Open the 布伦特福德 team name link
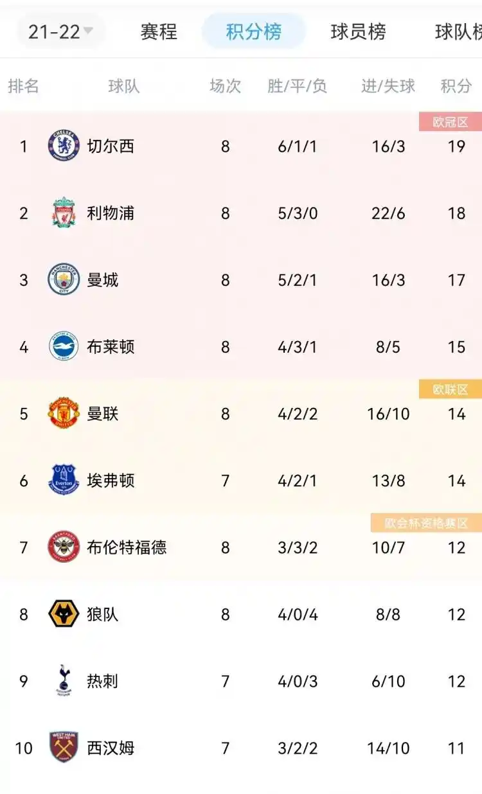The width and height of the screenshot is (482, 794). (127, 547)
